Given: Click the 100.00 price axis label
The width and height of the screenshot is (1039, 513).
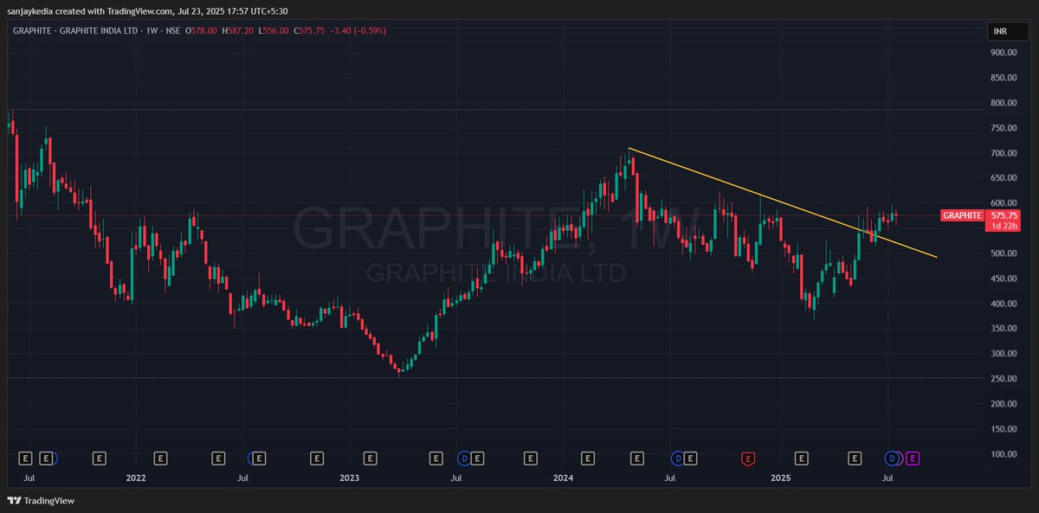Looking at the screenshot, I should pyautogui.click(x=1004, y=454).
